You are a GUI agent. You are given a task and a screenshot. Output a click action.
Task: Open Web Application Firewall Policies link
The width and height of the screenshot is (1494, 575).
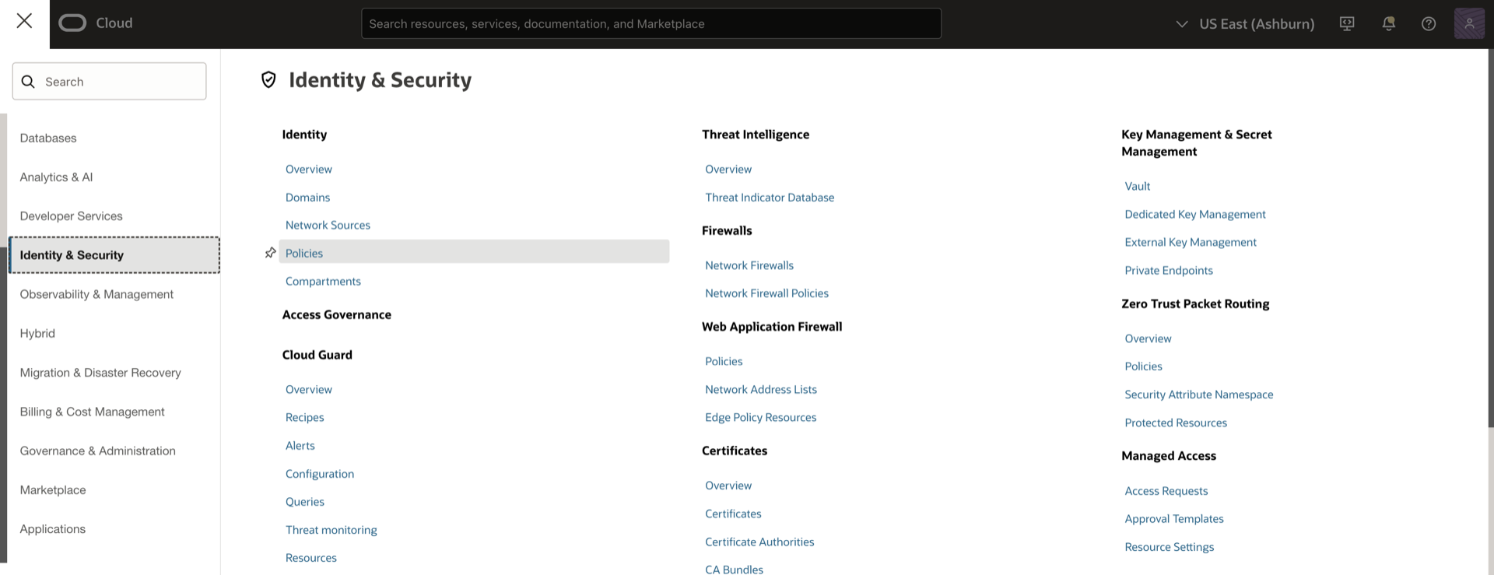tap(724, 361)
